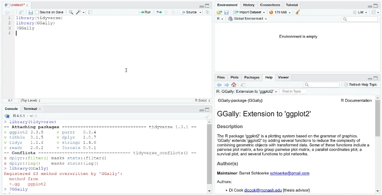Open the List view dropdown
Screen dimensions: 382x195
(360, 12)
